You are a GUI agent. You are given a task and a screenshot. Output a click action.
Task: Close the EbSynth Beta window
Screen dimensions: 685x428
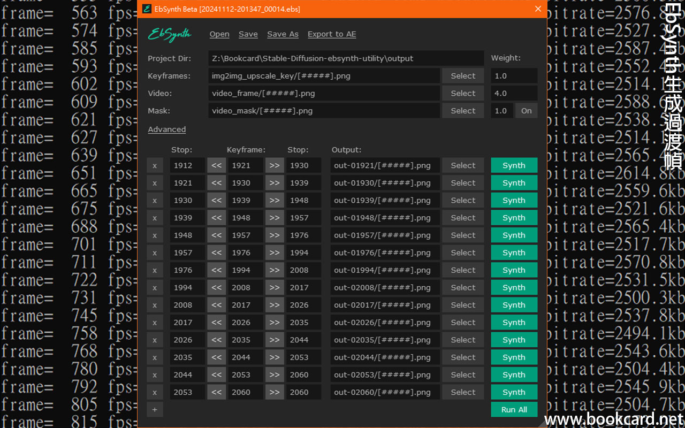tap(538, 9)
